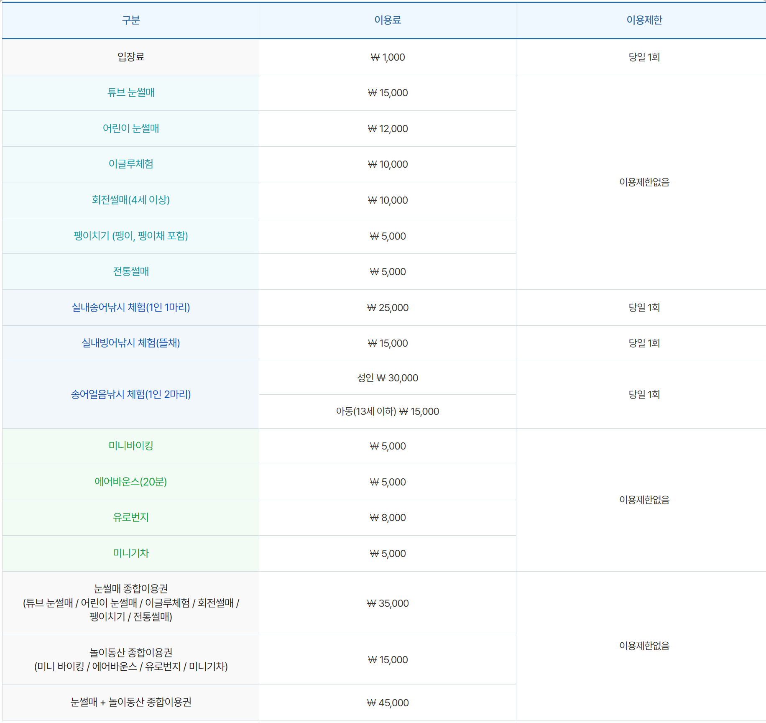Click the 이용제한 column header

pos(642,20)
